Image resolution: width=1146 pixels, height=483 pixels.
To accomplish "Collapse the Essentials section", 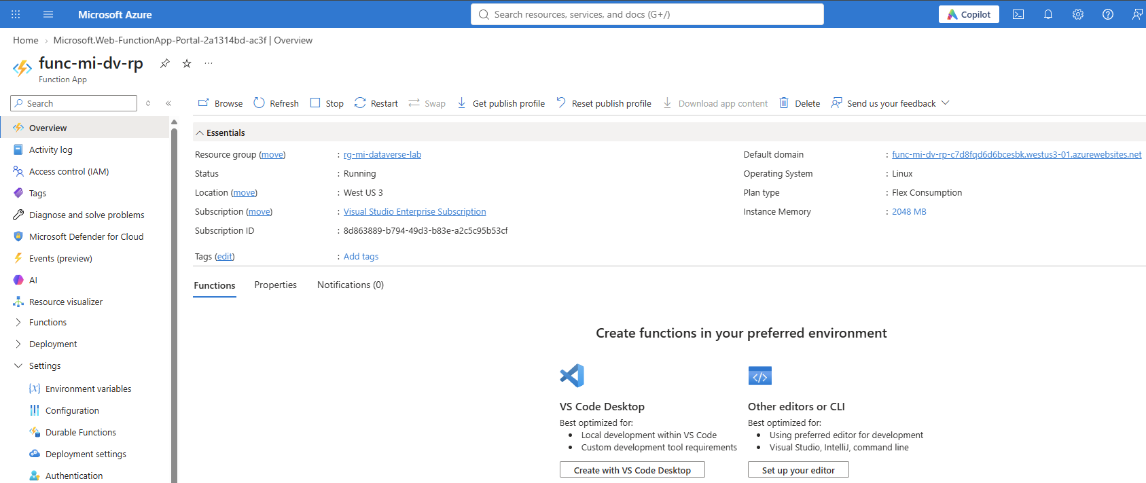I will pyautogui.click(x=220, y=132).
